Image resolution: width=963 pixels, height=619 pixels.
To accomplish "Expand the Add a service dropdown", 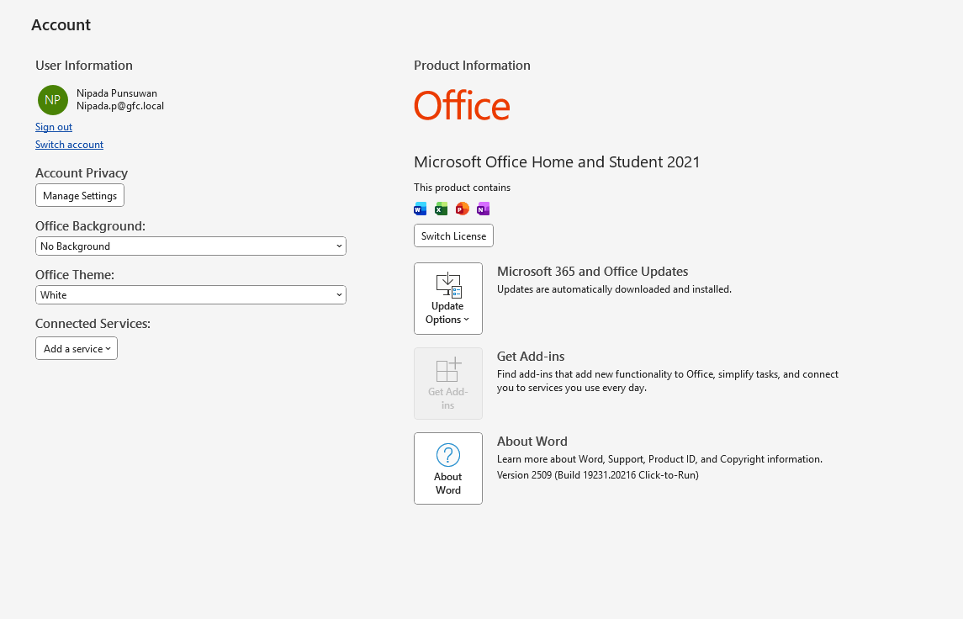I will coord(77,349).
